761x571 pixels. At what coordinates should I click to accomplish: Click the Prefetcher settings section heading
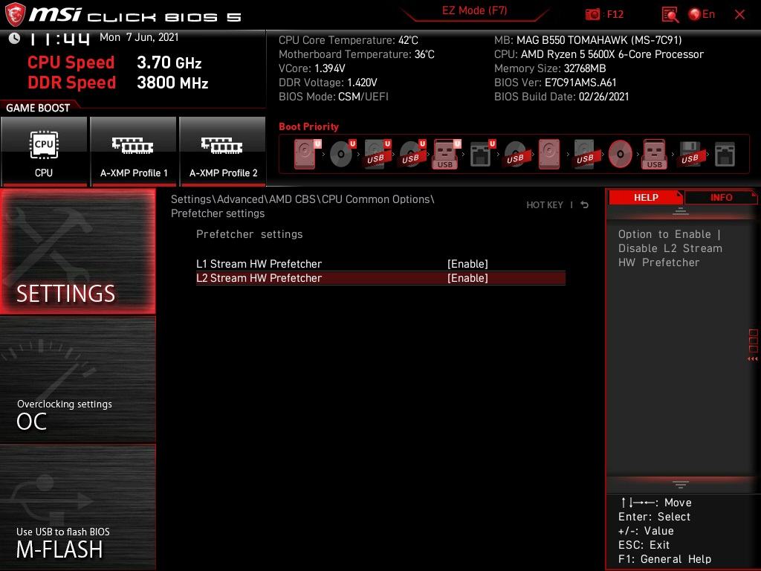249,234
